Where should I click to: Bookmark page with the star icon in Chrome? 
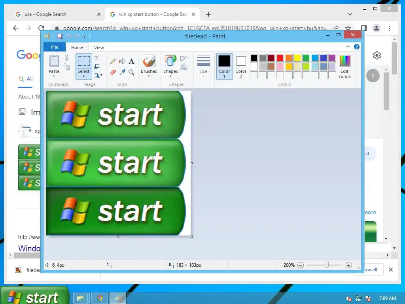[348, 28]
